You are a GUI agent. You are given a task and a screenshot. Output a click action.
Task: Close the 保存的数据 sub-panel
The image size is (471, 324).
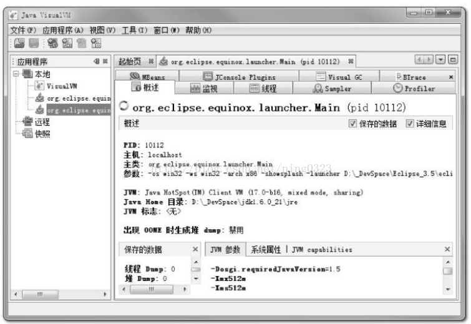pos(195,249)
